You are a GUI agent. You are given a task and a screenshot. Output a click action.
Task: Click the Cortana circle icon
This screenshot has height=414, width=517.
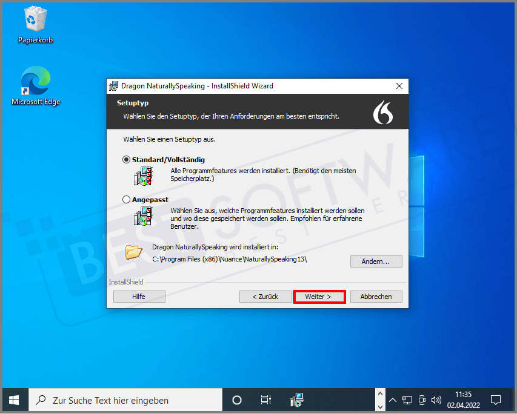[x=237, y=400]
